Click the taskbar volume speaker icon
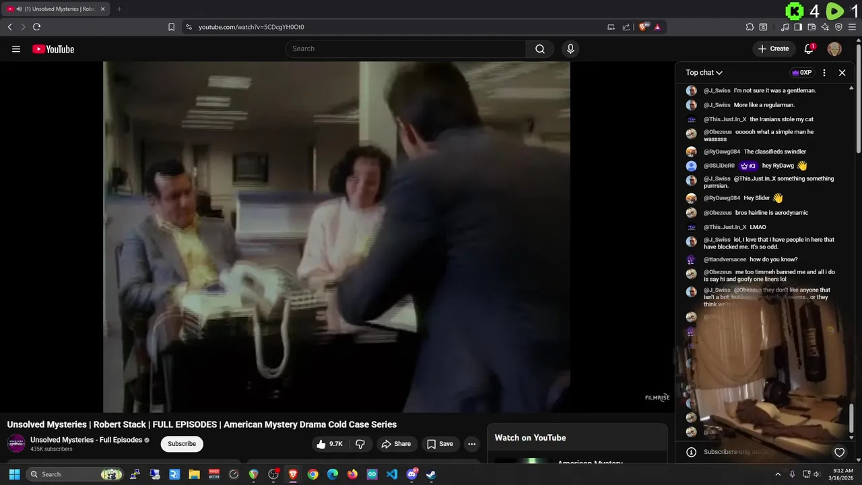 817,474
